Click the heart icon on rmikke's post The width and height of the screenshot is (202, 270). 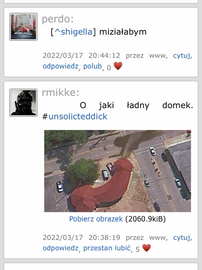coord(147,248)
